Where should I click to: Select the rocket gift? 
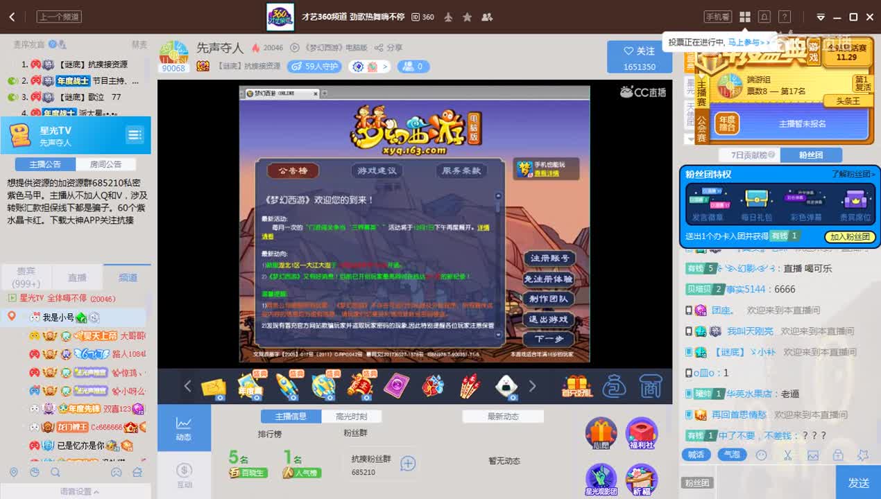[287, 385]
